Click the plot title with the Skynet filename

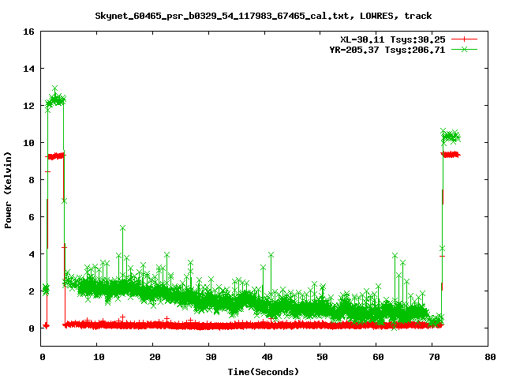point(263,16)
